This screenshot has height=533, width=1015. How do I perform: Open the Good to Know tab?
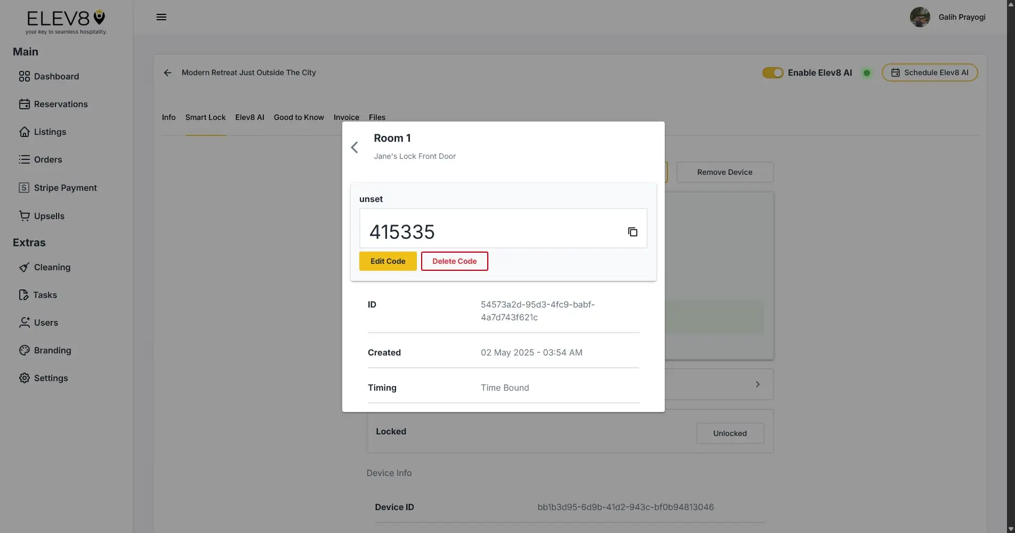(299, 117)
